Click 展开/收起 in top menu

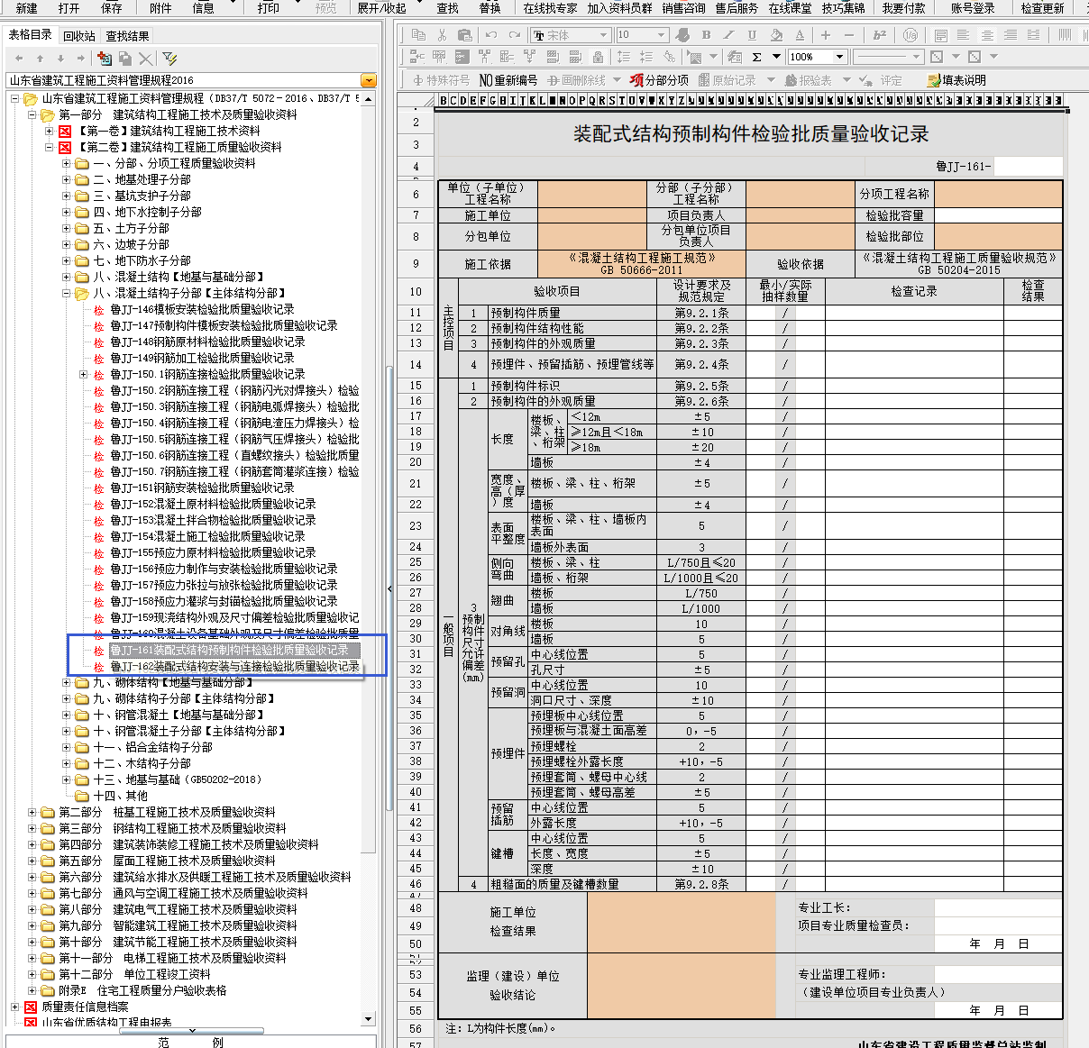pos(382,7)
